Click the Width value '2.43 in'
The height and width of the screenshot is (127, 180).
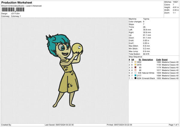pyautogui.click(x=175, y=10)
